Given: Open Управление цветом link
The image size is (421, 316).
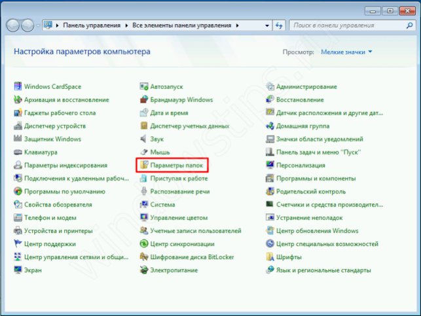Looking at the screenshot, I should 179,218.
